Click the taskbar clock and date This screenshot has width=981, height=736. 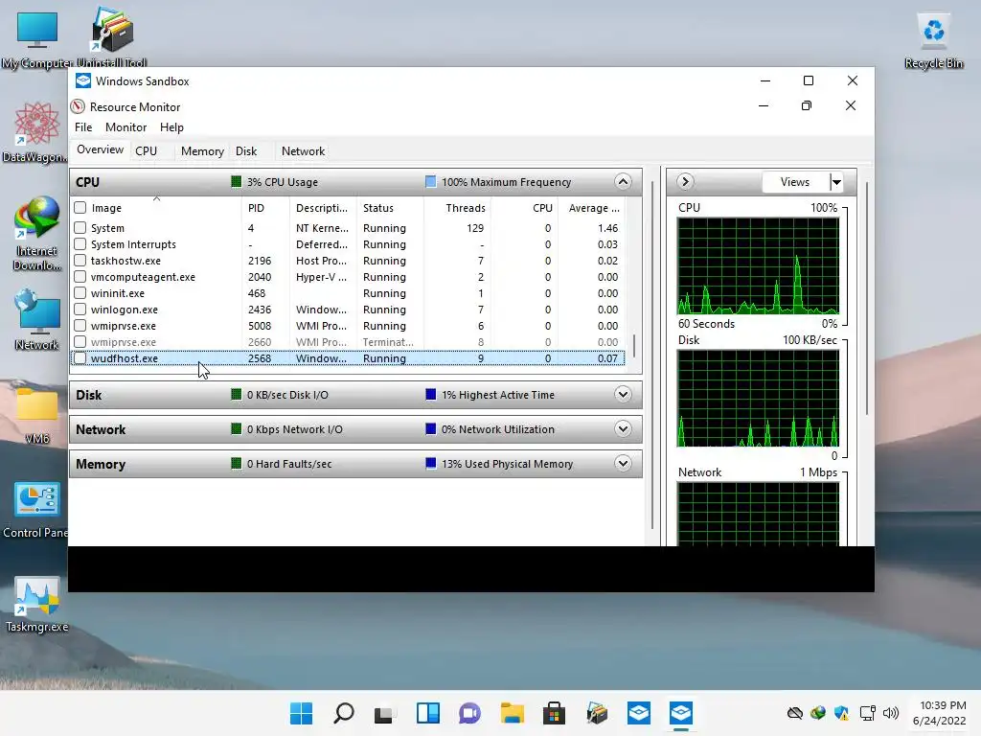click(939, 713)
